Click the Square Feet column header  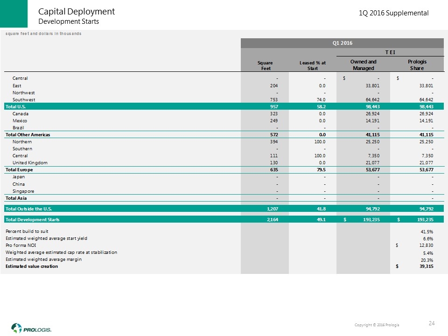coord(265,65)
